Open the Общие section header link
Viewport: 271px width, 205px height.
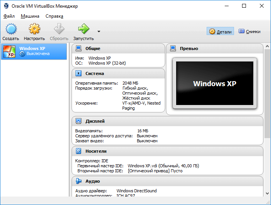[x=93, y=48]
